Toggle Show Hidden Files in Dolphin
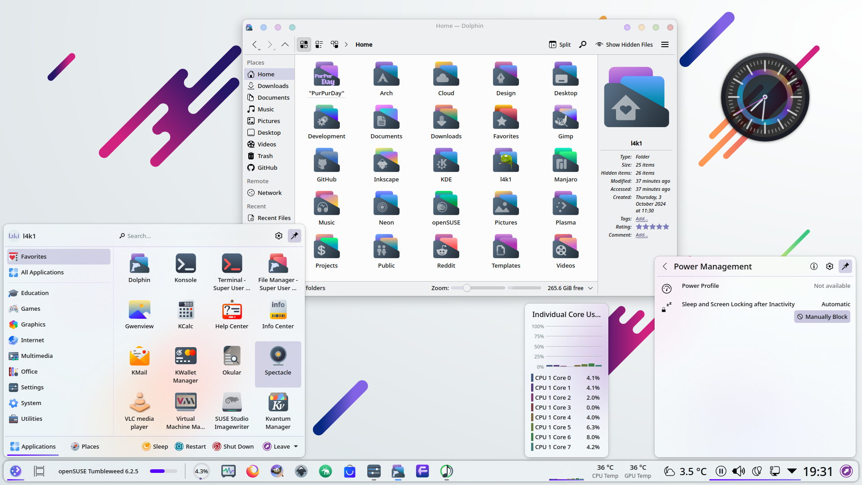The image size is (862, 485). point(624,44)
